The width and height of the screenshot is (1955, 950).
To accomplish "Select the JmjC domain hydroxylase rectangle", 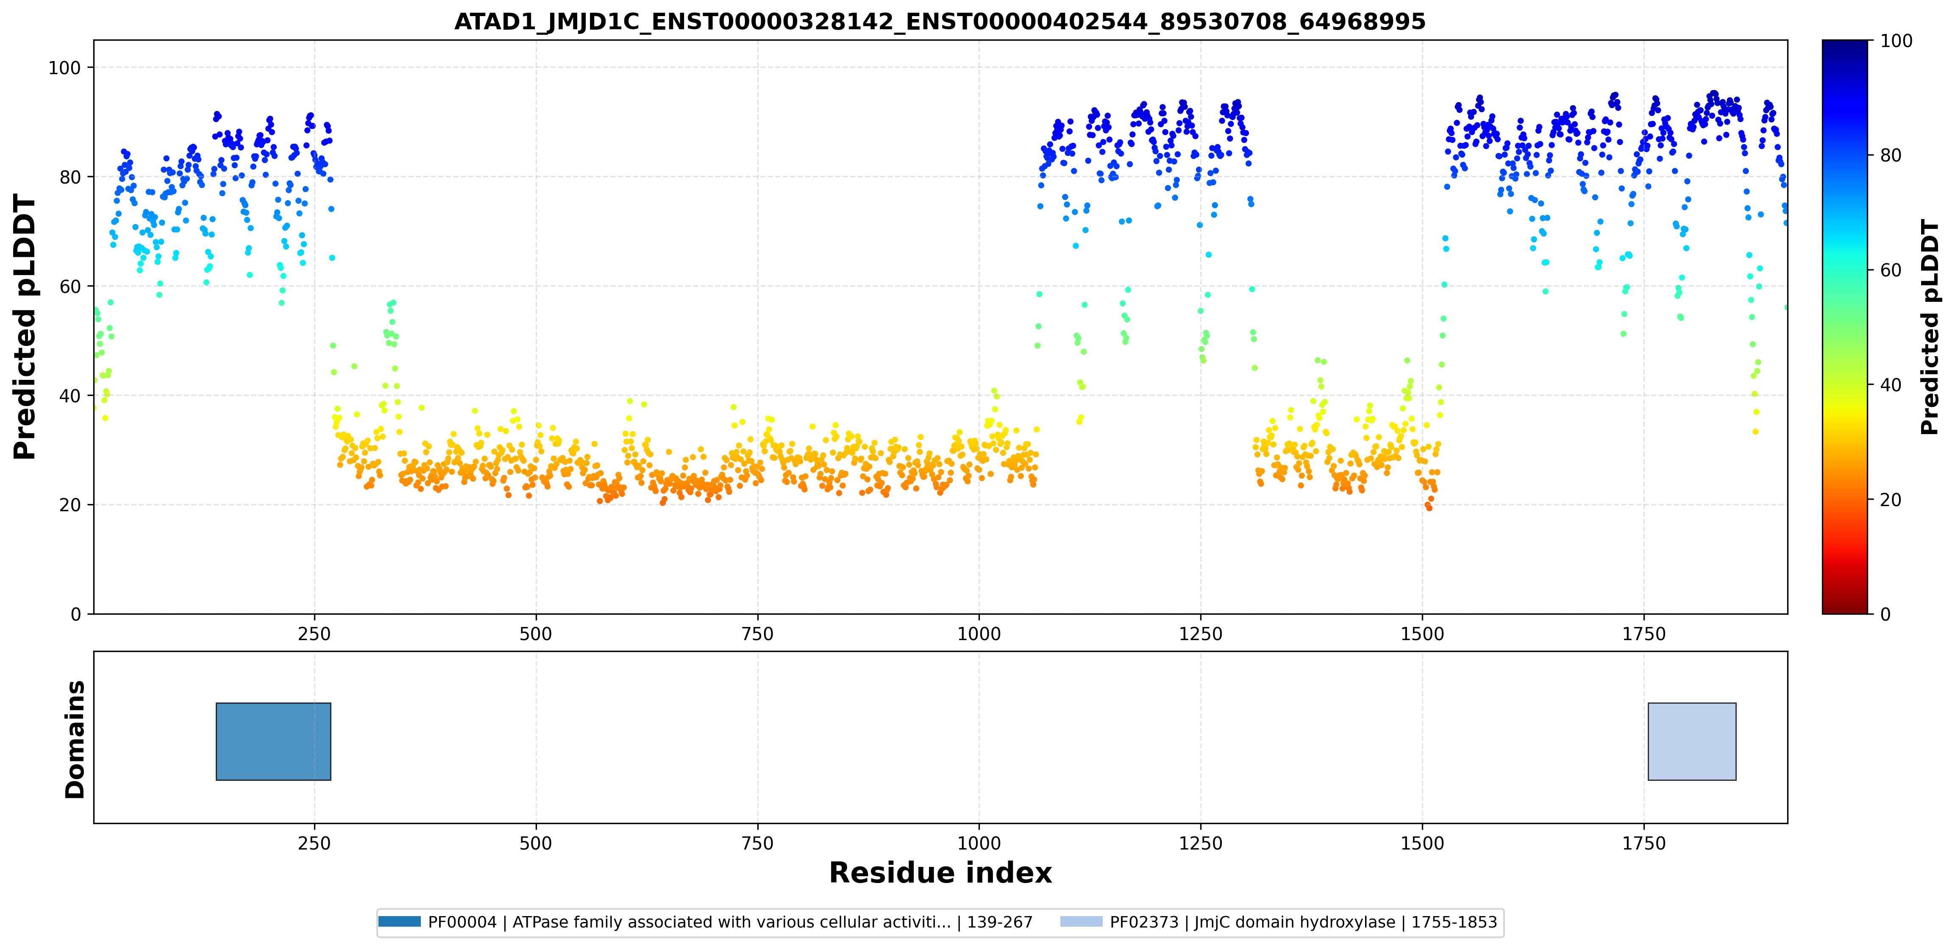I will click(x=1692, y=741).
